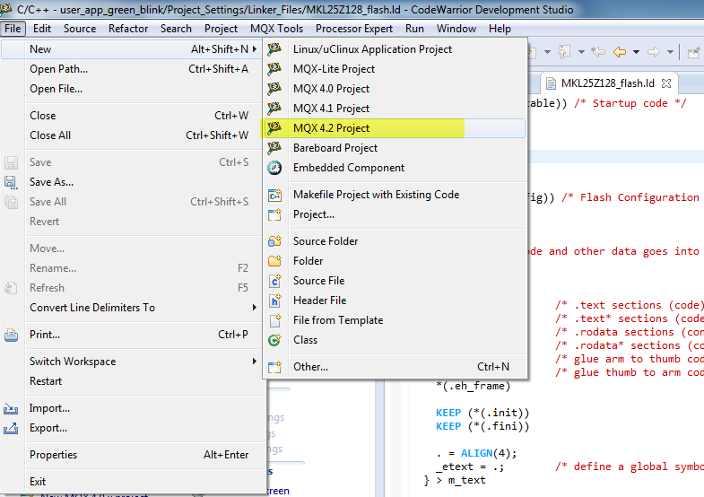Open the Window menu
This screenshot has width=704, height=497.
point(456,29)
